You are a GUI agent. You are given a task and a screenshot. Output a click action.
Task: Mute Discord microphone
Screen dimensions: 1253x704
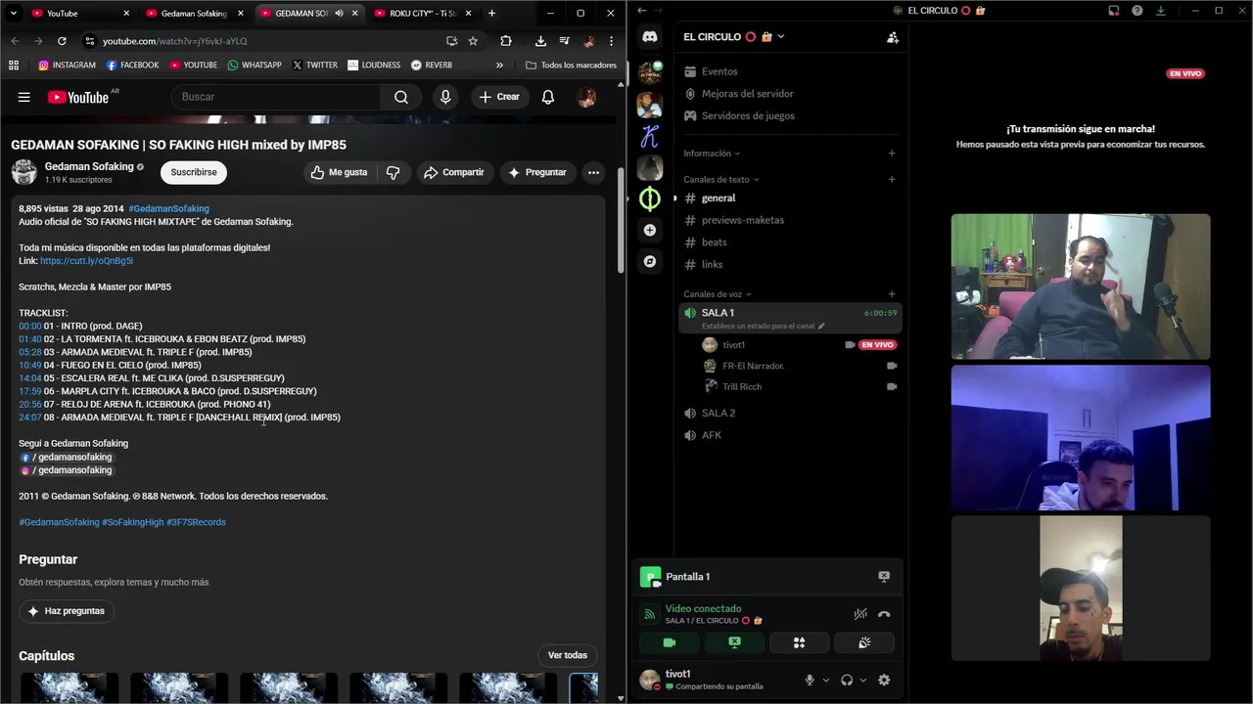coord(810,680)
